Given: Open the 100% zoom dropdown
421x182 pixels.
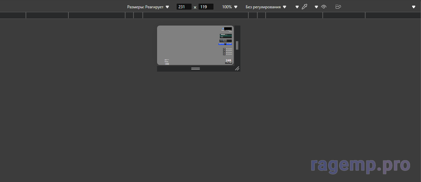Looking at the screenshot, I should click(x=230, y=7).
